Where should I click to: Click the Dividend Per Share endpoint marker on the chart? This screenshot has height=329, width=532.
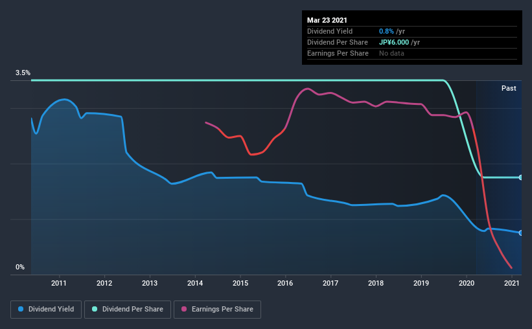[x=521, y=177]
